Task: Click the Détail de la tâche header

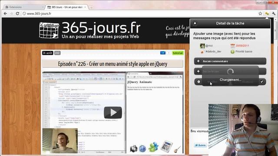Action: tap(230, 23)
